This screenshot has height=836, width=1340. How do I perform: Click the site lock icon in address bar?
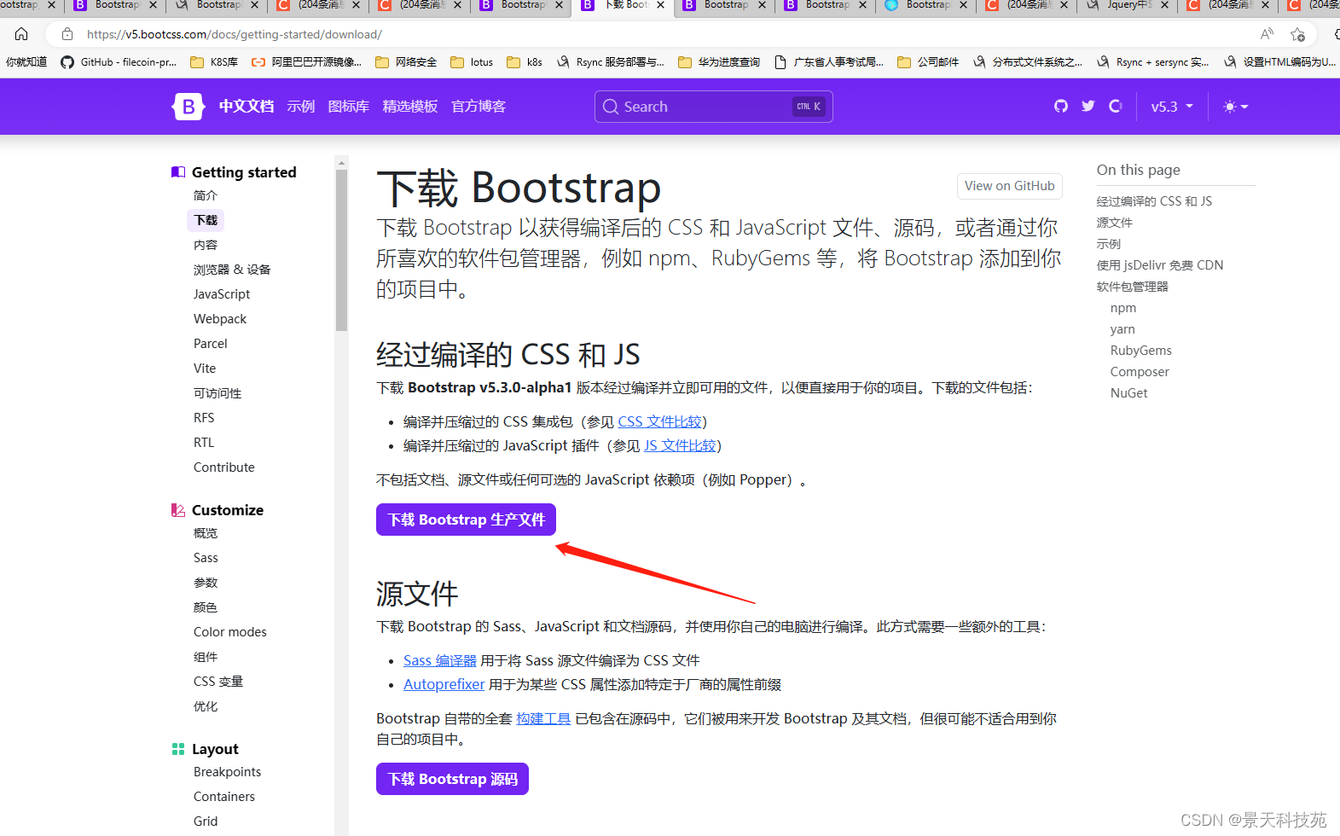67,34
